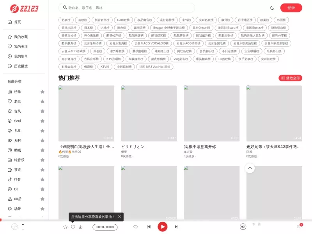Image resolution: width=312 pixels, height=234 pixels.
Task: Toggle loop playback mode icon
Action: (135, 227)
